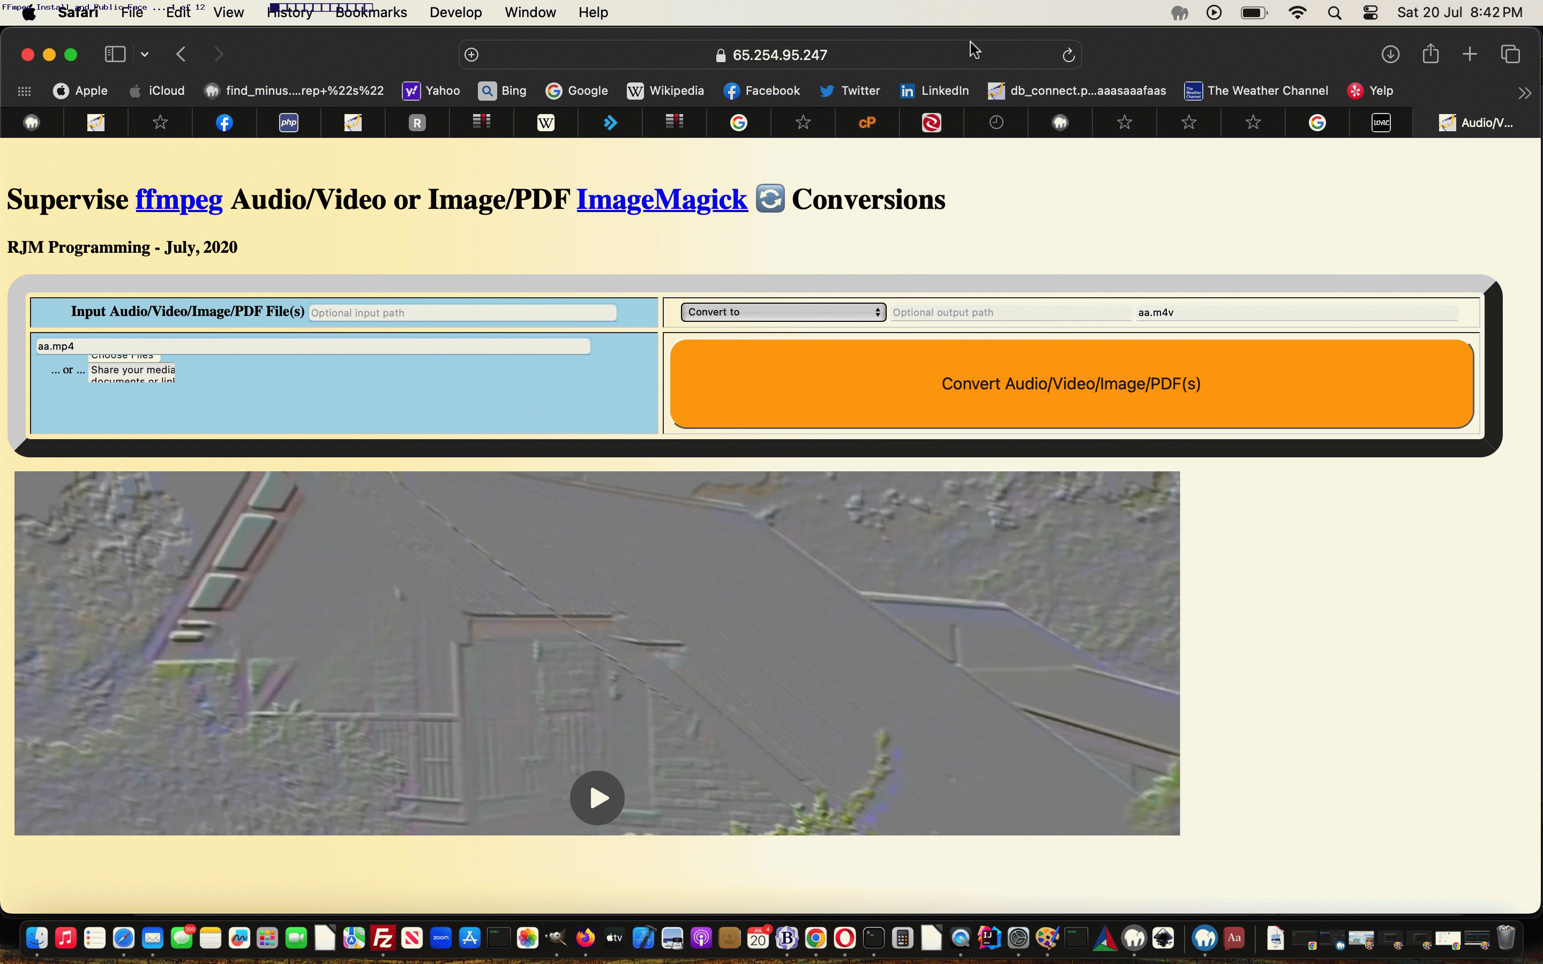Open the sidebar tab group dropdown chevron
This screenshot has height=964, width=1543.
pos(145,55)
